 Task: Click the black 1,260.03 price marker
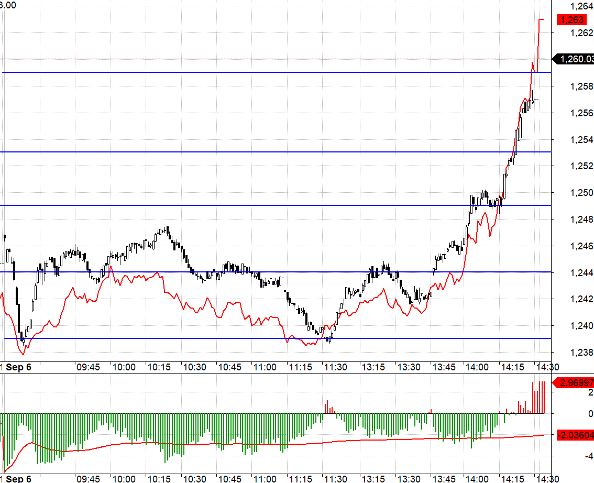(575, 59)
